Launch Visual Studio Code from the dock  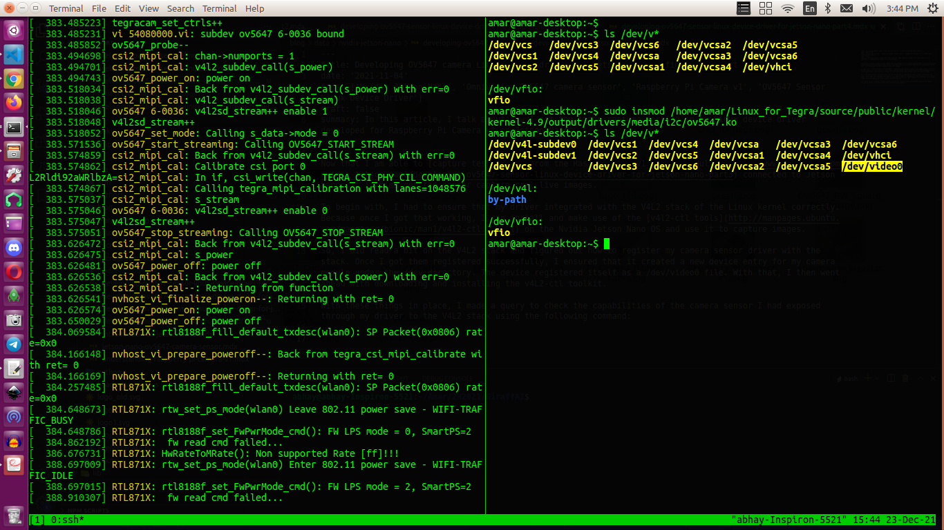pos(13,55)
